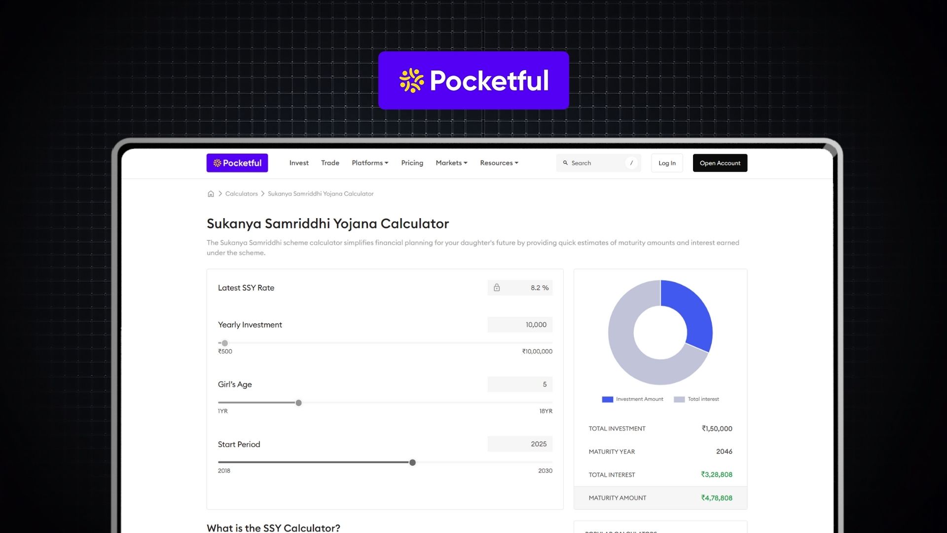
Task: Click the large Pocketful banner logo
Action: click(473, 80)
